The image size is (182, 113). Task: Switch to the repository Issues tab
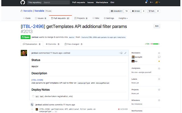41,18
